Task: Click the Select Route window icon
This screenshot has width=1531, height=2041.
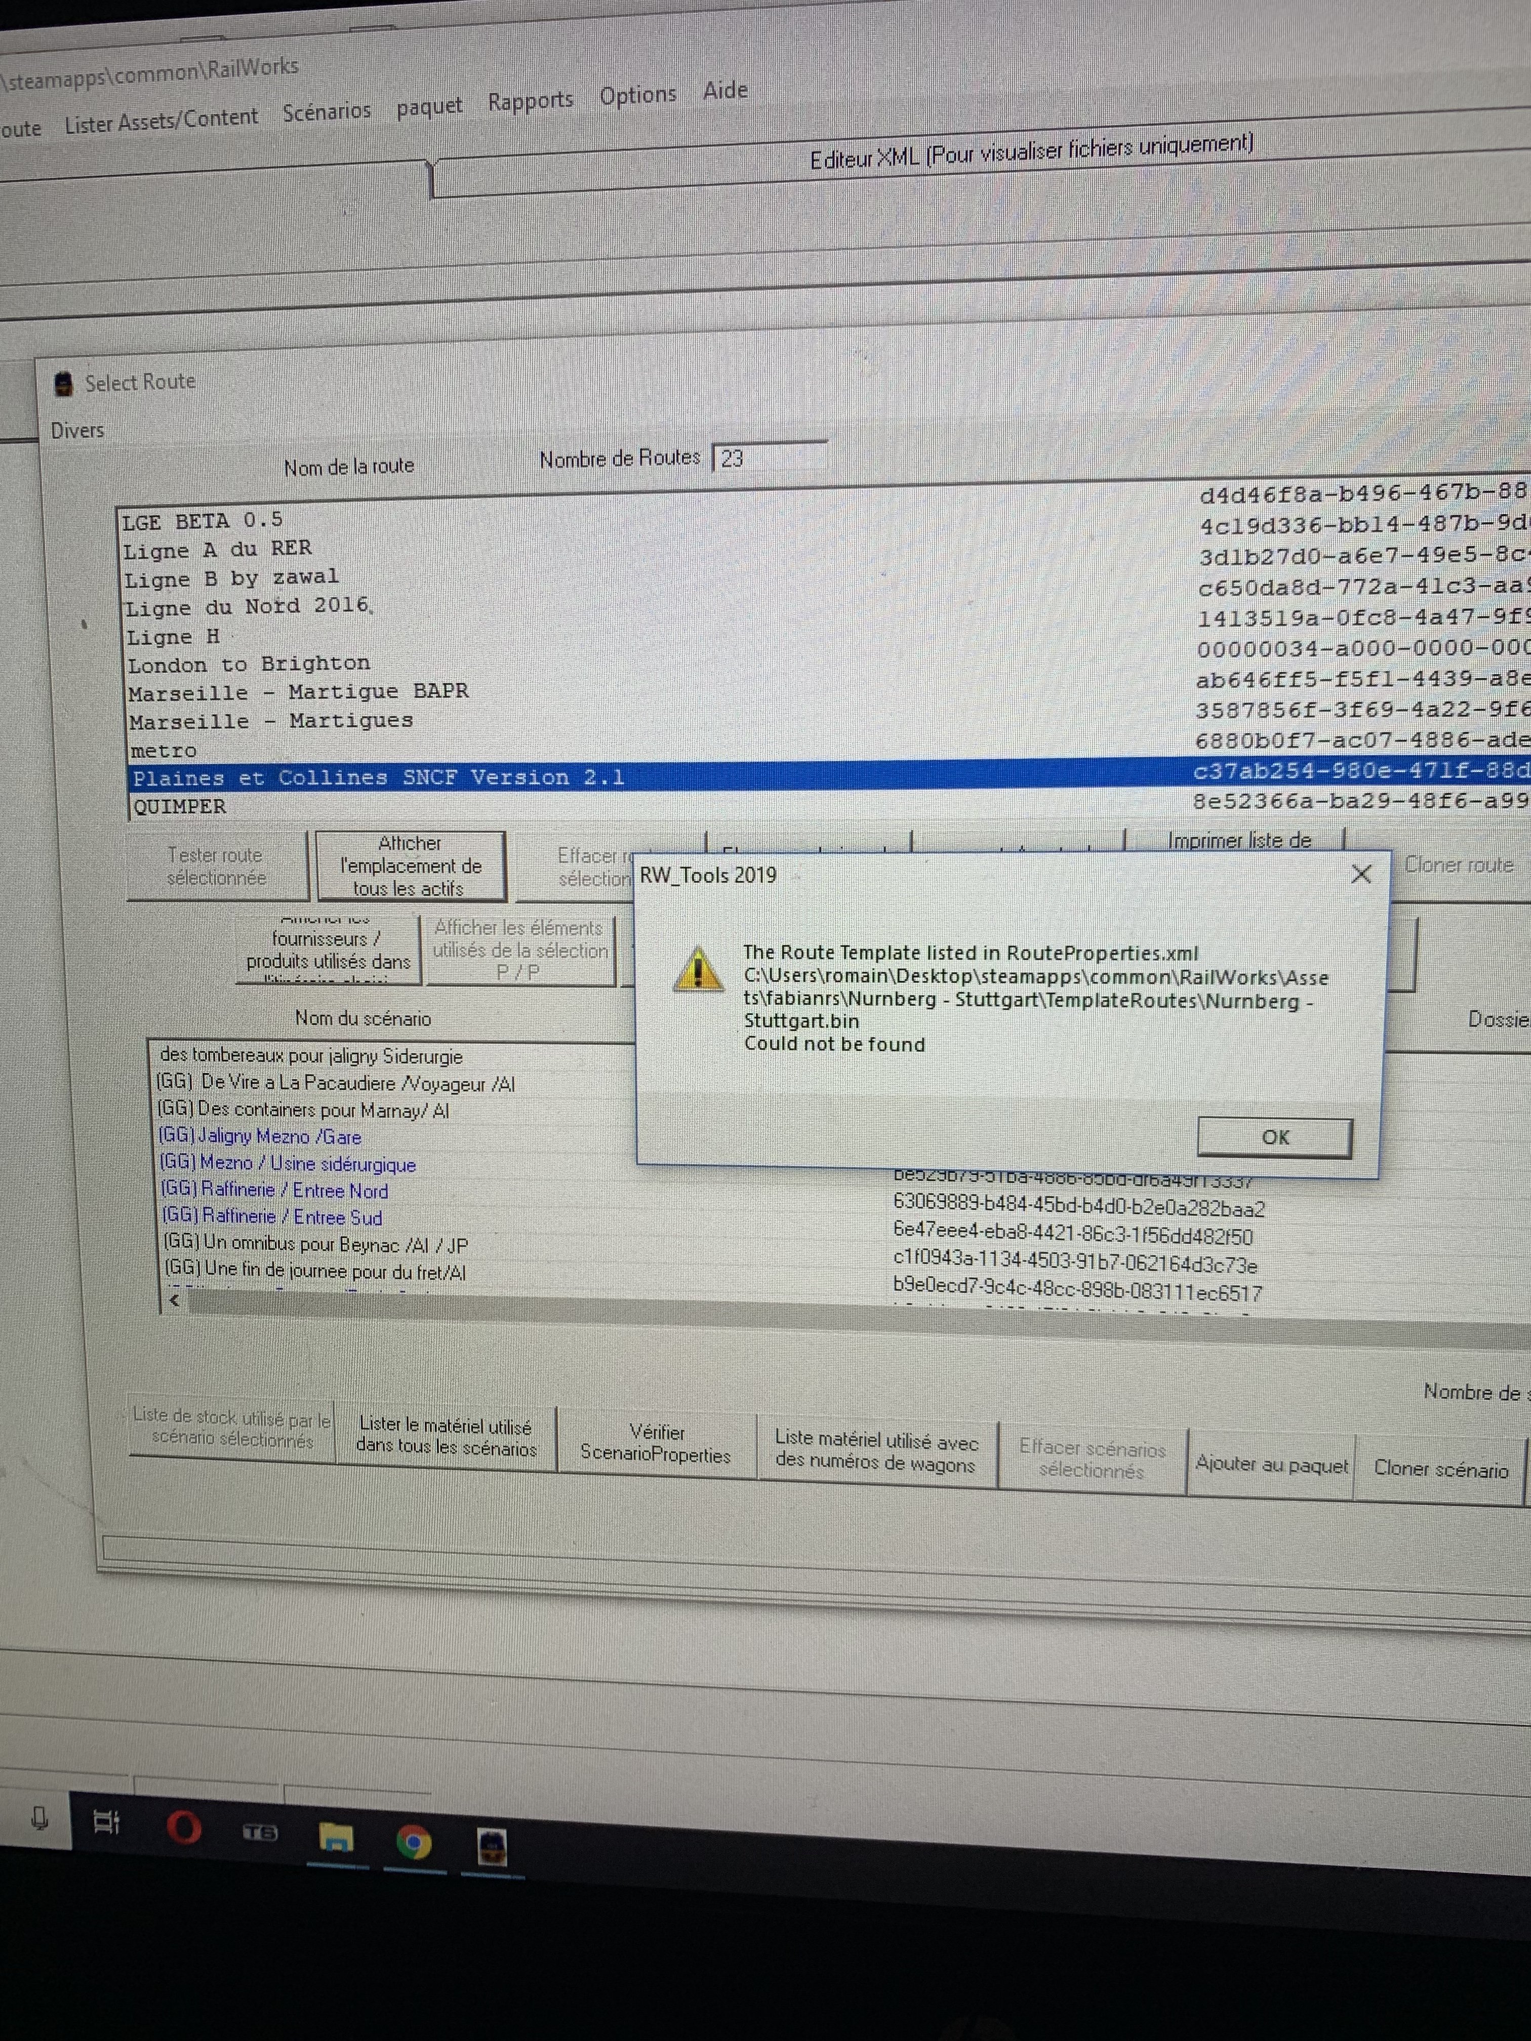Action: pos(64,384)
